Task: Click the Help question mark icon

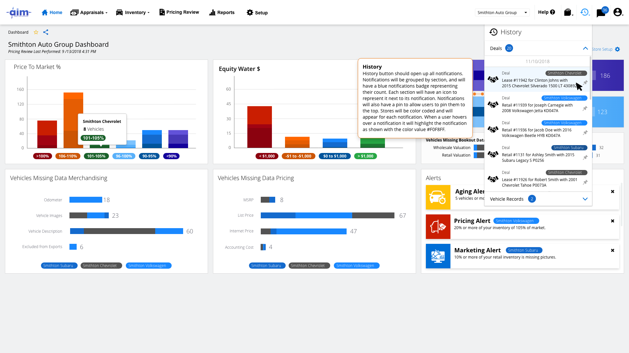Action: pos(553,12)
